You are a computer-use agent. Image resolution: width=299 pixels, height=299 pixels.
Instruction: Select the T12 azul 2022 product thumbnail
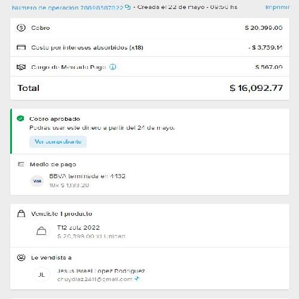coord(41,231)
